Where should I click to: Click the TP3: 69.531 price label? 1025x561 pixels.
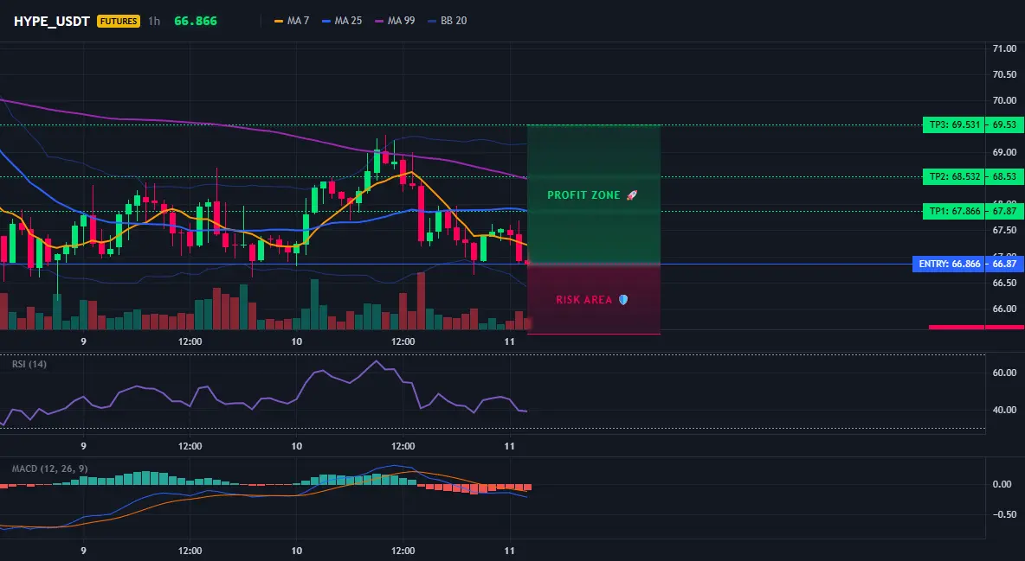pos(952,124)
